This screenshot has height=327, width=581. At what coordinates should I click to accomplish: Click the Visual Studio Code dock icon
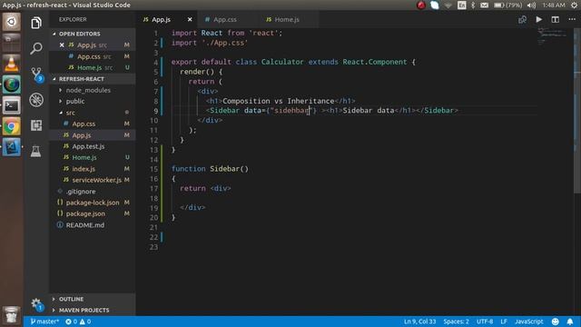click(12, 147)
